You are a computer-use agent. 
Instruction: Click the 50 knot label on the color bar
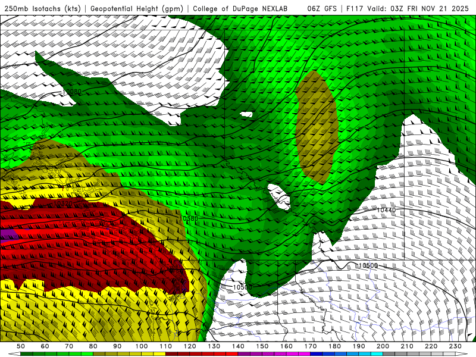[x=21, y=346]
